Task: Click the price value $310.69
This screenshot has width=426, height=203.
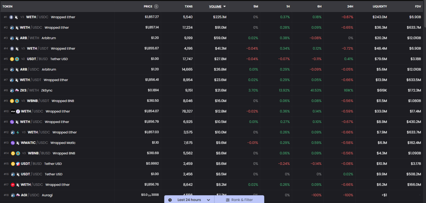Action: coord(153,153)
